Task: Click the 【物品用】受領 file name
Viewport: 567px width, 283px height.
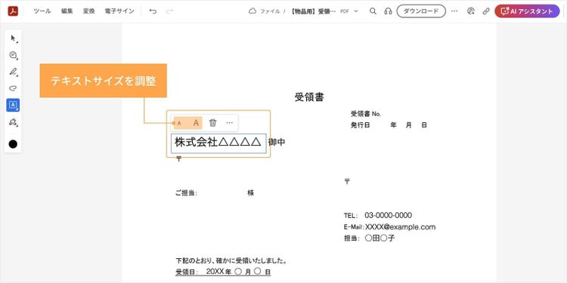Action: (313, 11)
